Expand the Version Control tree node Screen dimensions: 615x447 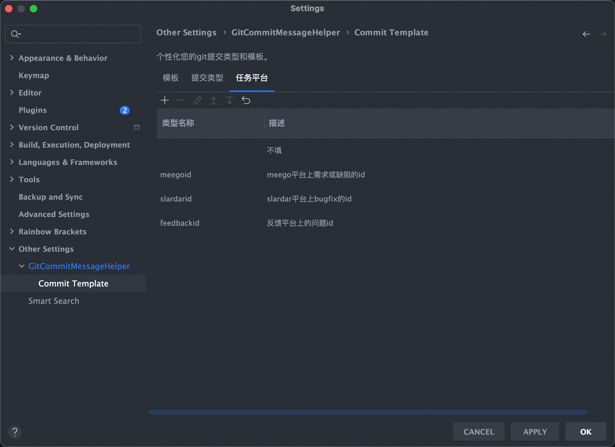12,127
